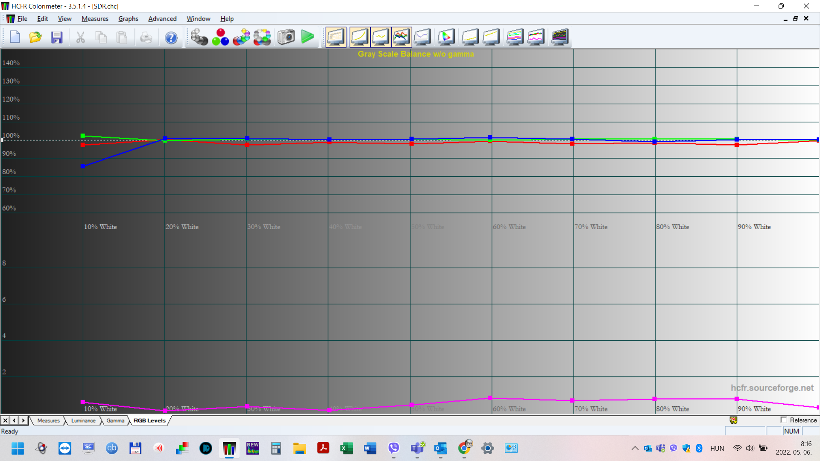Click the right tab scroll arrow

[x=23, y=420]
